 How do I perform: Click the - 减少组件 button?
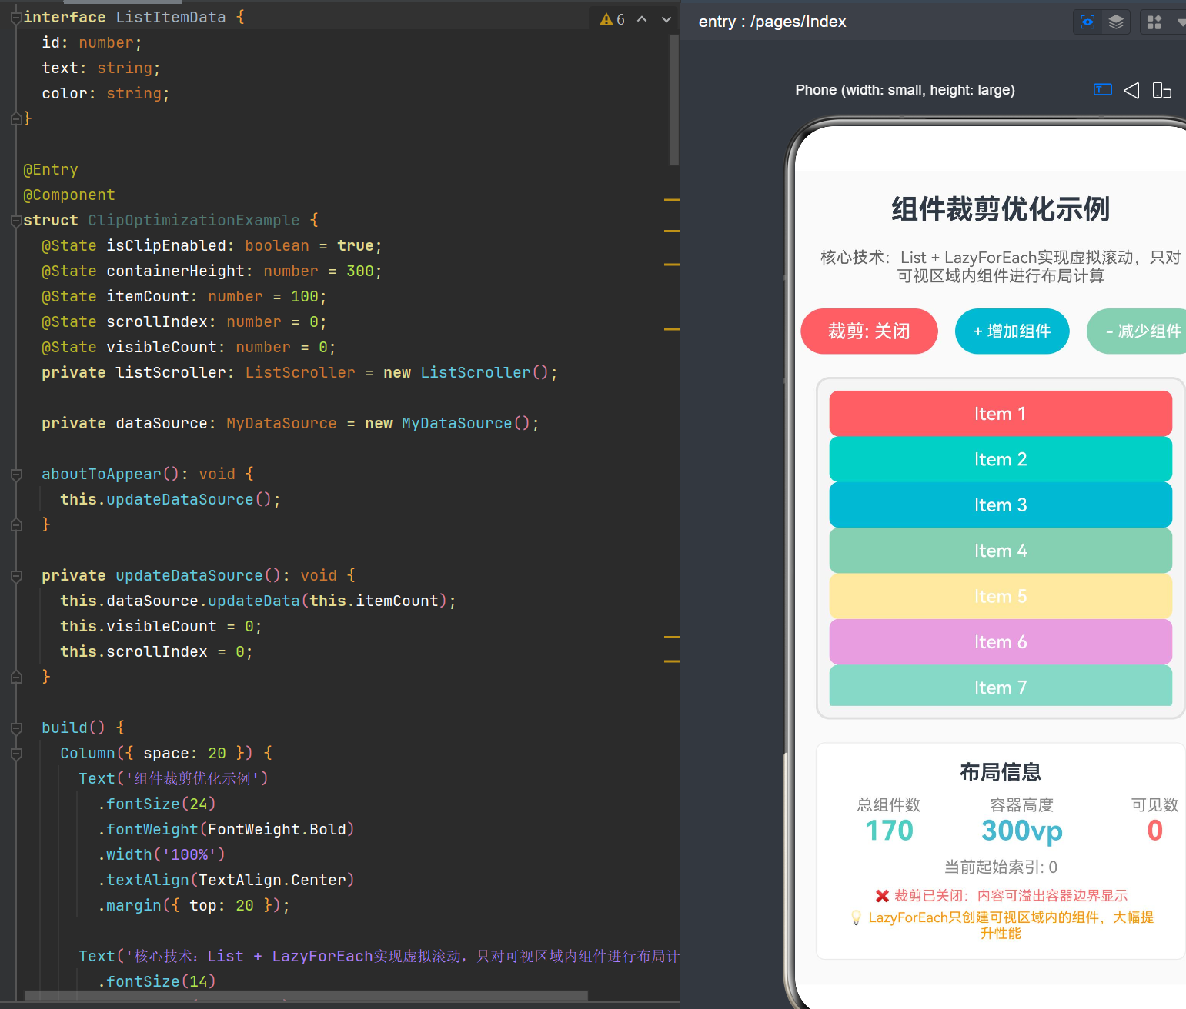pyautogui.click(x=1137, y=331)
